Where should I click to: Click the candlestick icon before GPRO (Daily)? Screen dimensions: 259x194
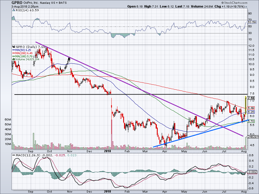click(14, 47)
